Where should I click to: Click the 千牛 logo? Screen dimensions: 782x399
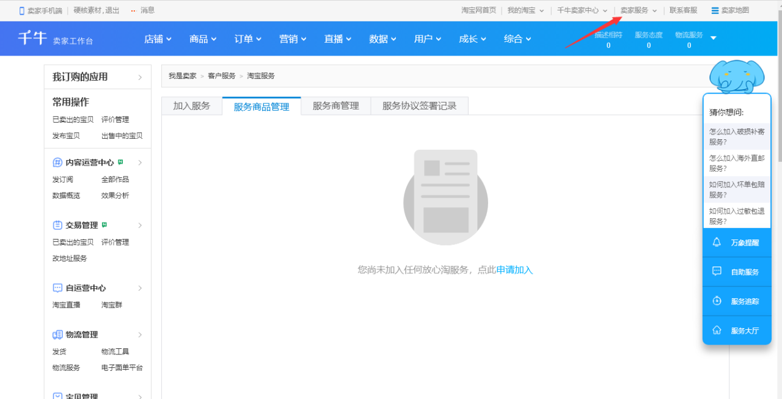coord(32,38)
